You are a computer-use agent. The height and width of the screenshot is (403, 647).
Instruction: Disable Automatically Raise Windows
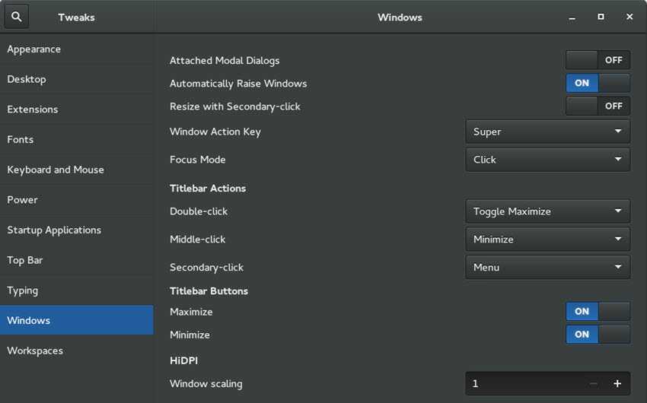598,83
